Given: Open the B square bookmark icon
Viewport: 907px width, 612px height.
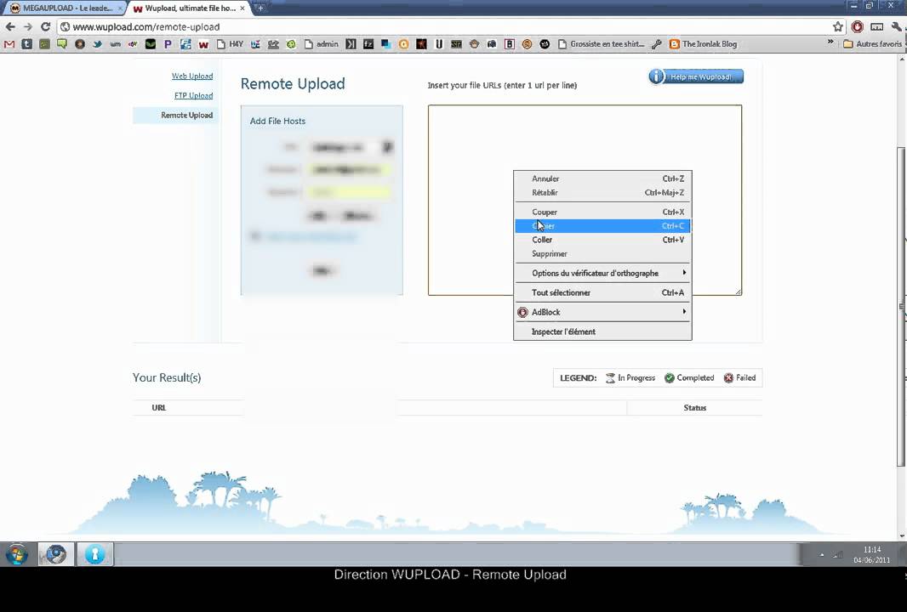Looking at the screenshot, I should (509, 44).
